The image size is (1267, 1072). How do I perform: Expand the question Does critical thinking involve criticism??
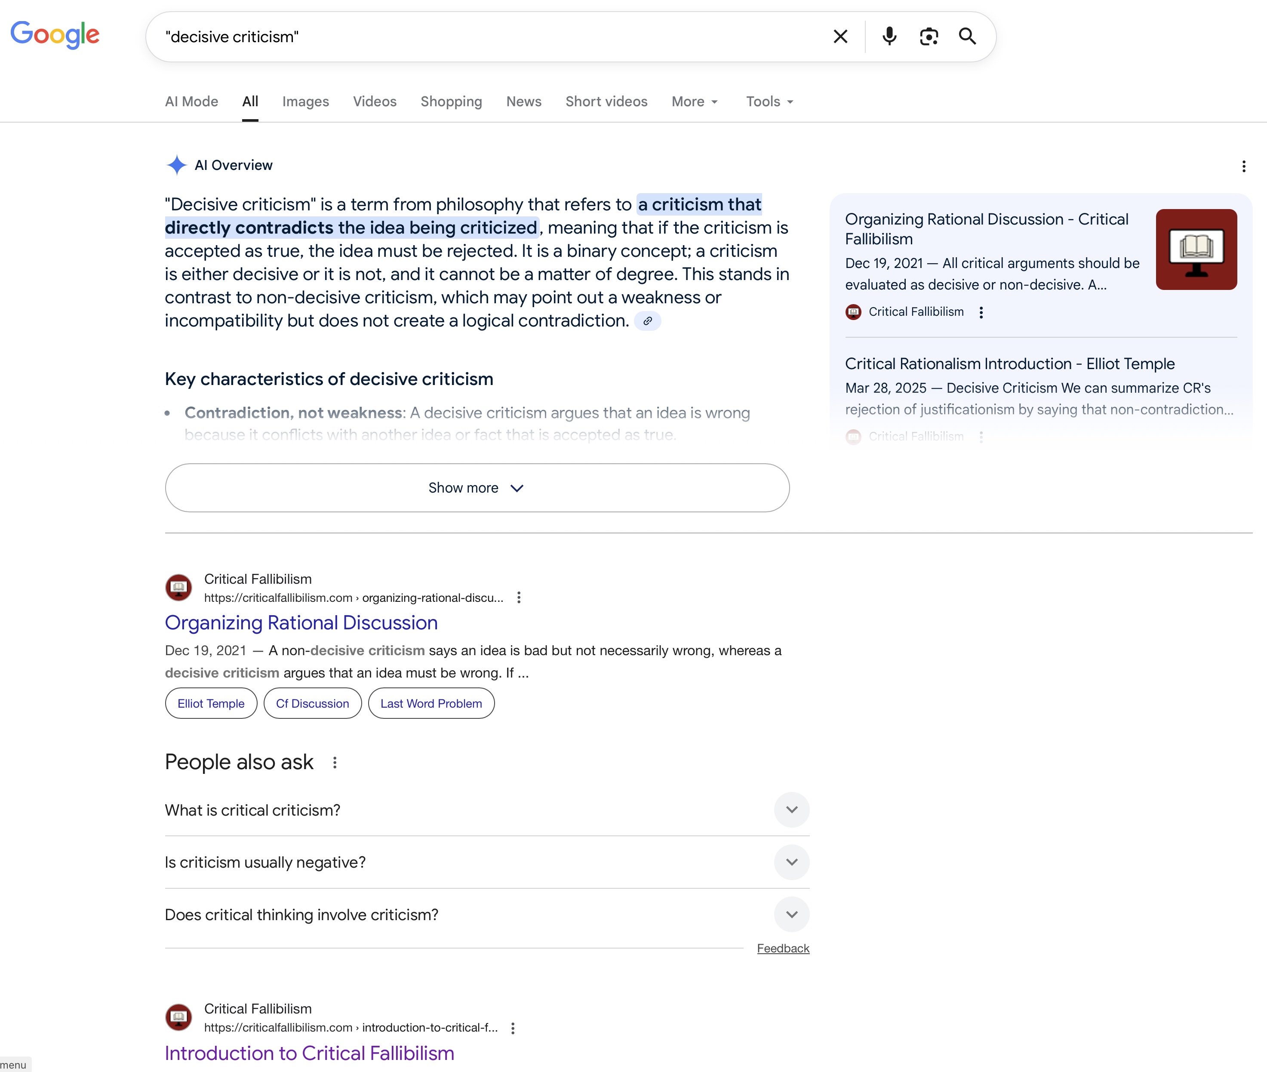(x=791, y=914)
